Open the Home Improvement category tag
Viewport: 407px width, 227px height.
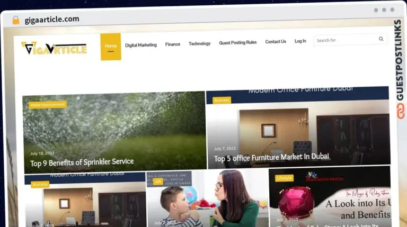pyautogui.click(x=48, y=105)
